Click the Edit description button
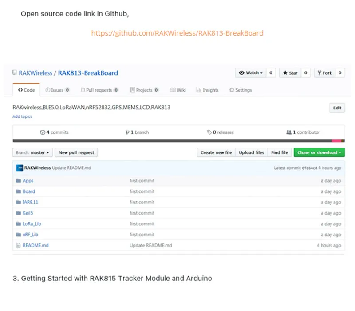This screenshot has width=355, height=311. (337, 108)
